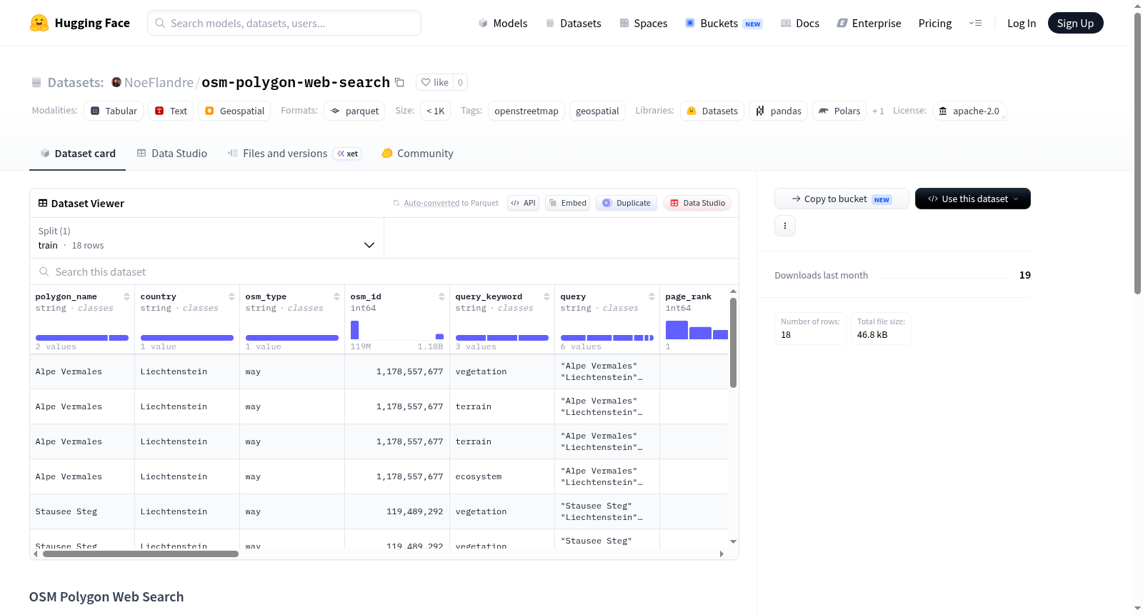Image resolution: width=1143 pixels, height=615 pixels.
Task: Select the Polars library tag
Action: coord(839,111)
